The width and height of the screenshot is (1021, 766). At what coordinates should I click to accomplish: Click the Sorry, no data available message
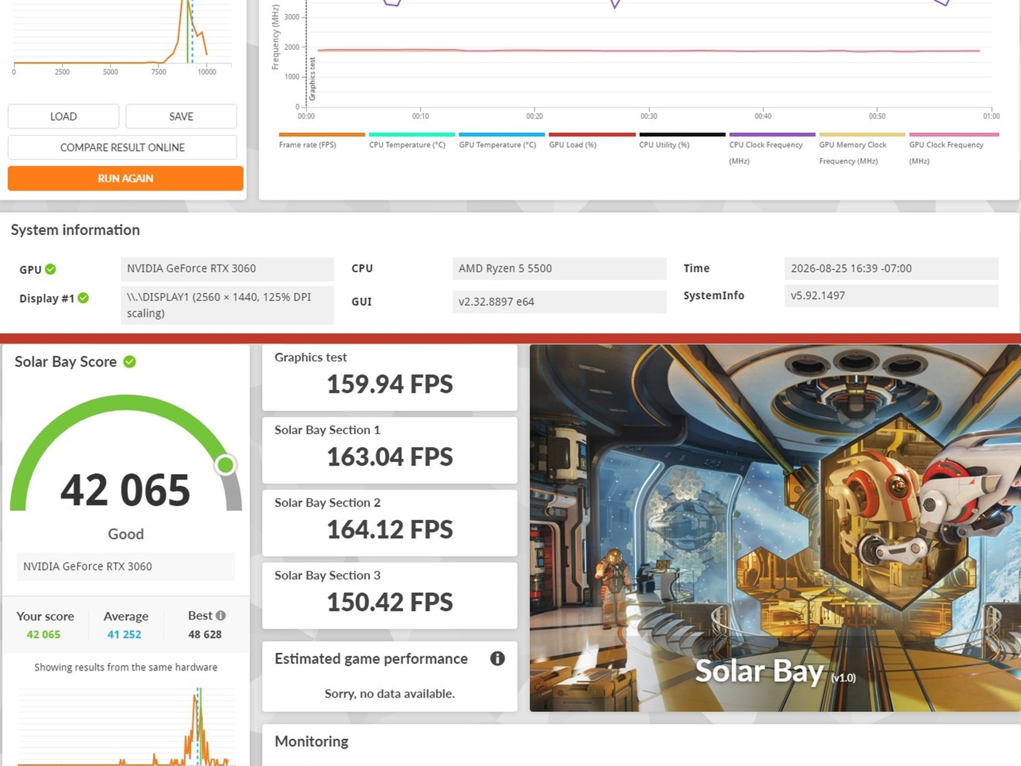pyautogui.click(x=390, y=694)
